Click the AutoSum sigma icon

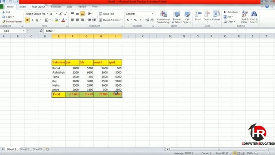tap(225, 12)
